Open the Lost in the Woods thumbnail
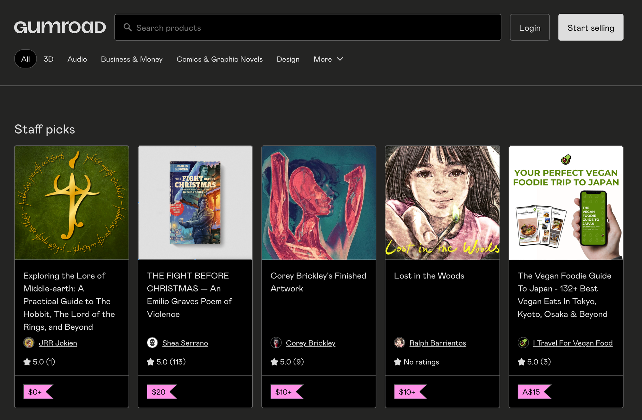This screenshot has height=420, width=642. 442,202
